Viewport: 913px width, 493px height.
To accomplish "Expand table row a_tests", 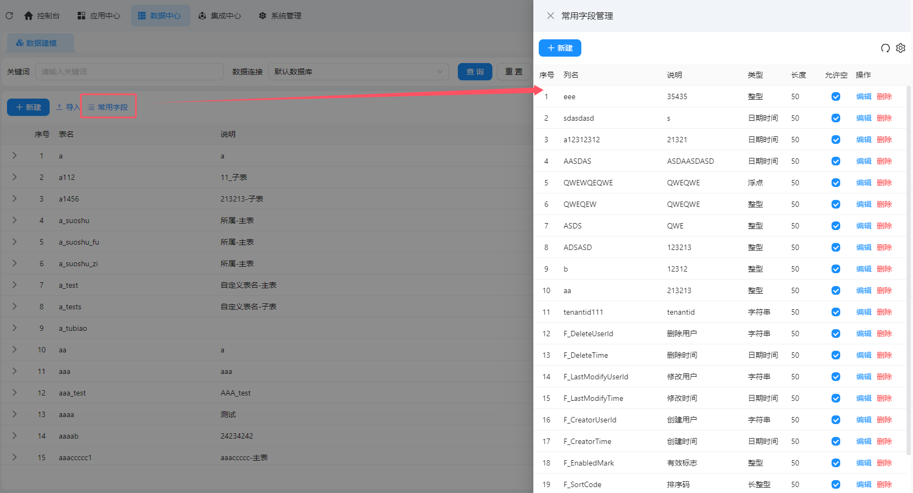I will click(x=15, y=307).
